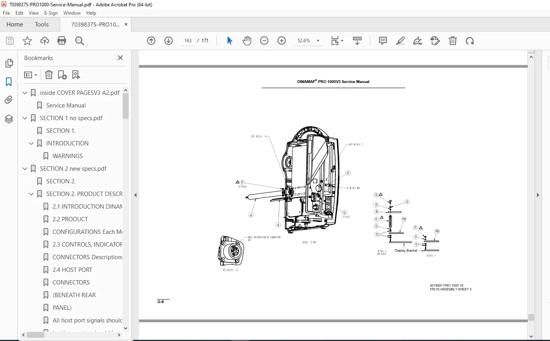Collapse INTRODUCTION bookmark node
Viewport: 550px width, 341px height.
31,143
